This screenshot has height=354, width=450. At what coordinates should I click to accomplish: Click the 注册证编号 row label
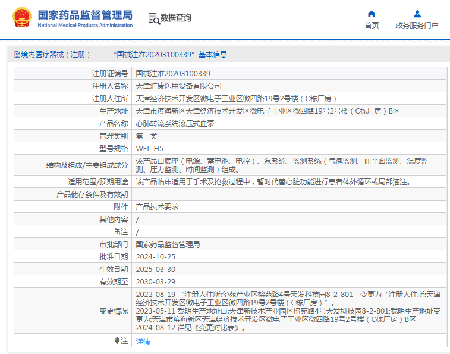click(x=110, y=74)
